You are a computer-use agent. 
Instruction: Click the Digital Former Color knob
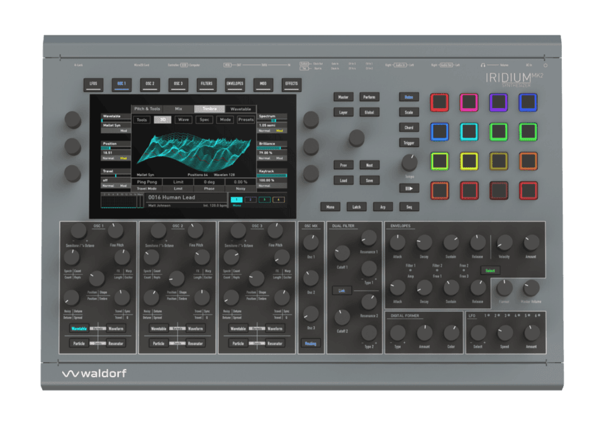[451, 333]
